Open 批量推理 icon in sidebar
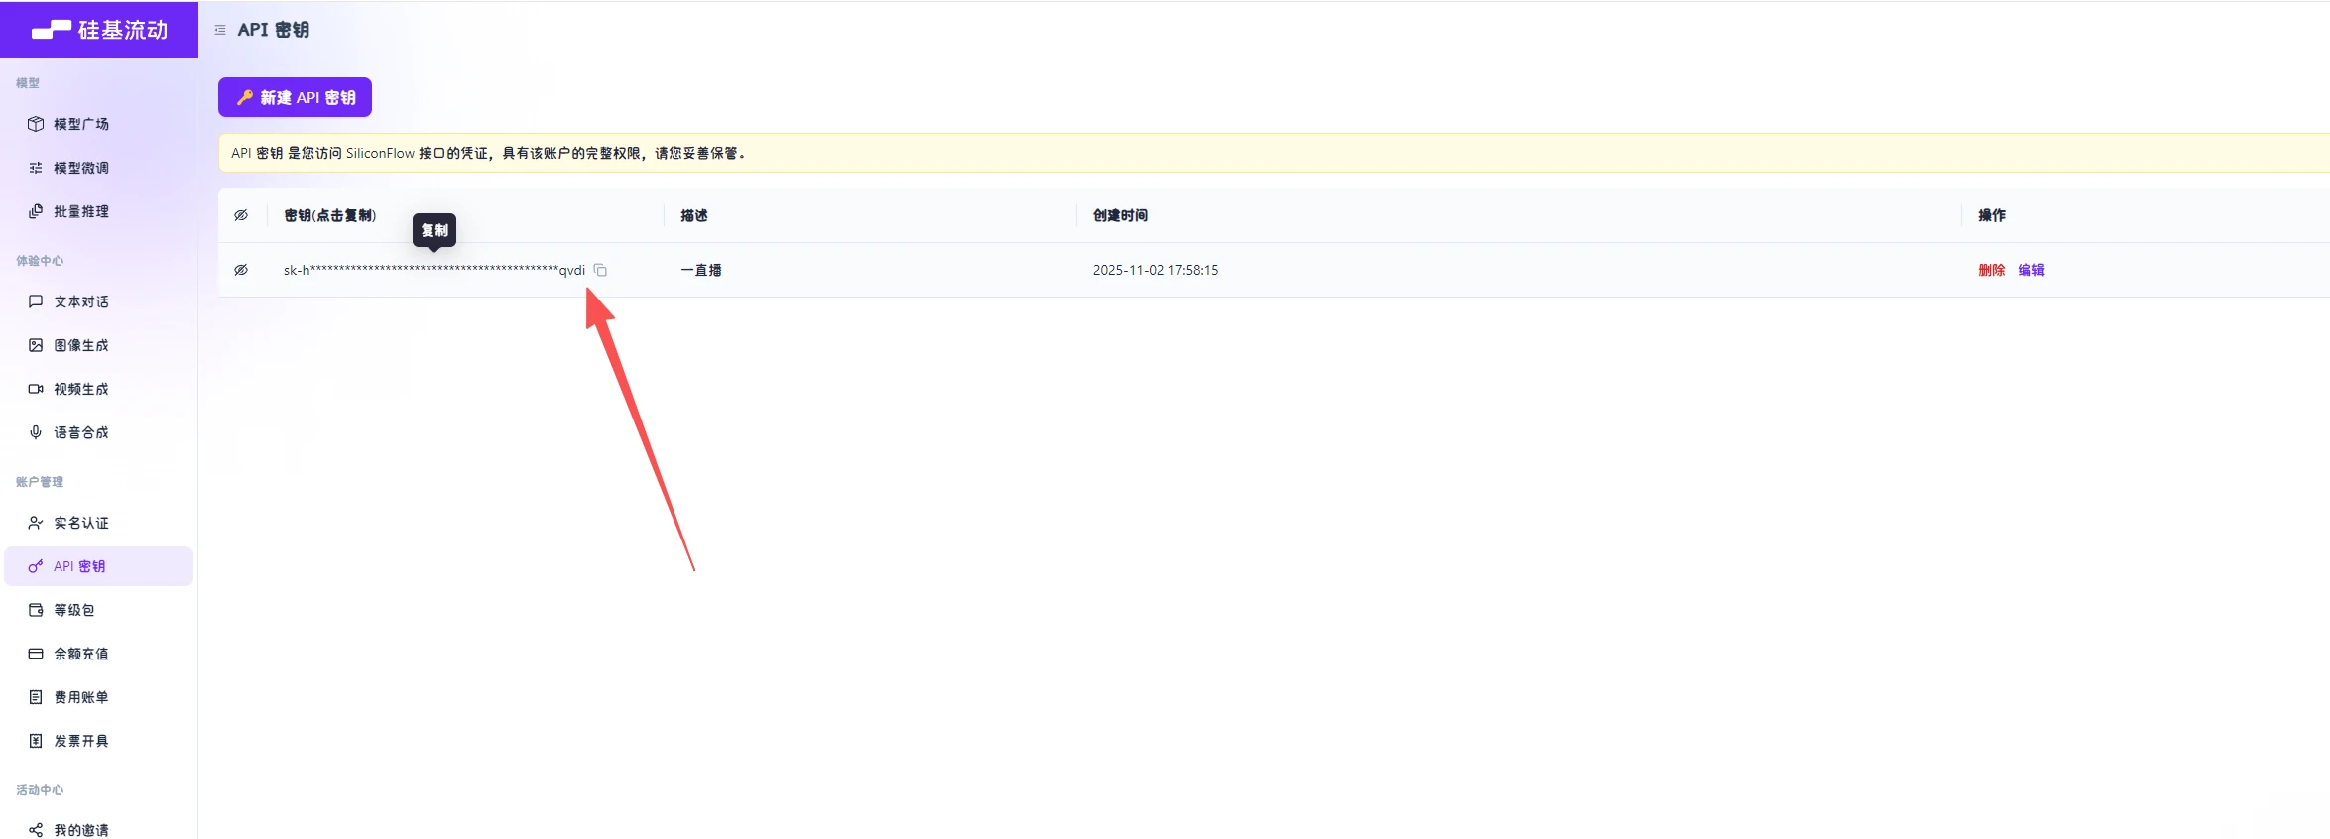The height and width of the screenshot is (839, 2330). click(x=36, y=211)
